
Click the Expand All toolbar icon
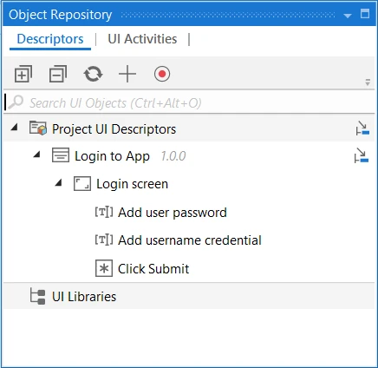[x=23, y=74]
